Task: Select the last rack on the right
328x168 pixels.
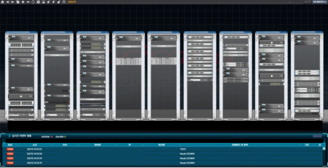Action: pyautogui.click(x=307, y=76)
